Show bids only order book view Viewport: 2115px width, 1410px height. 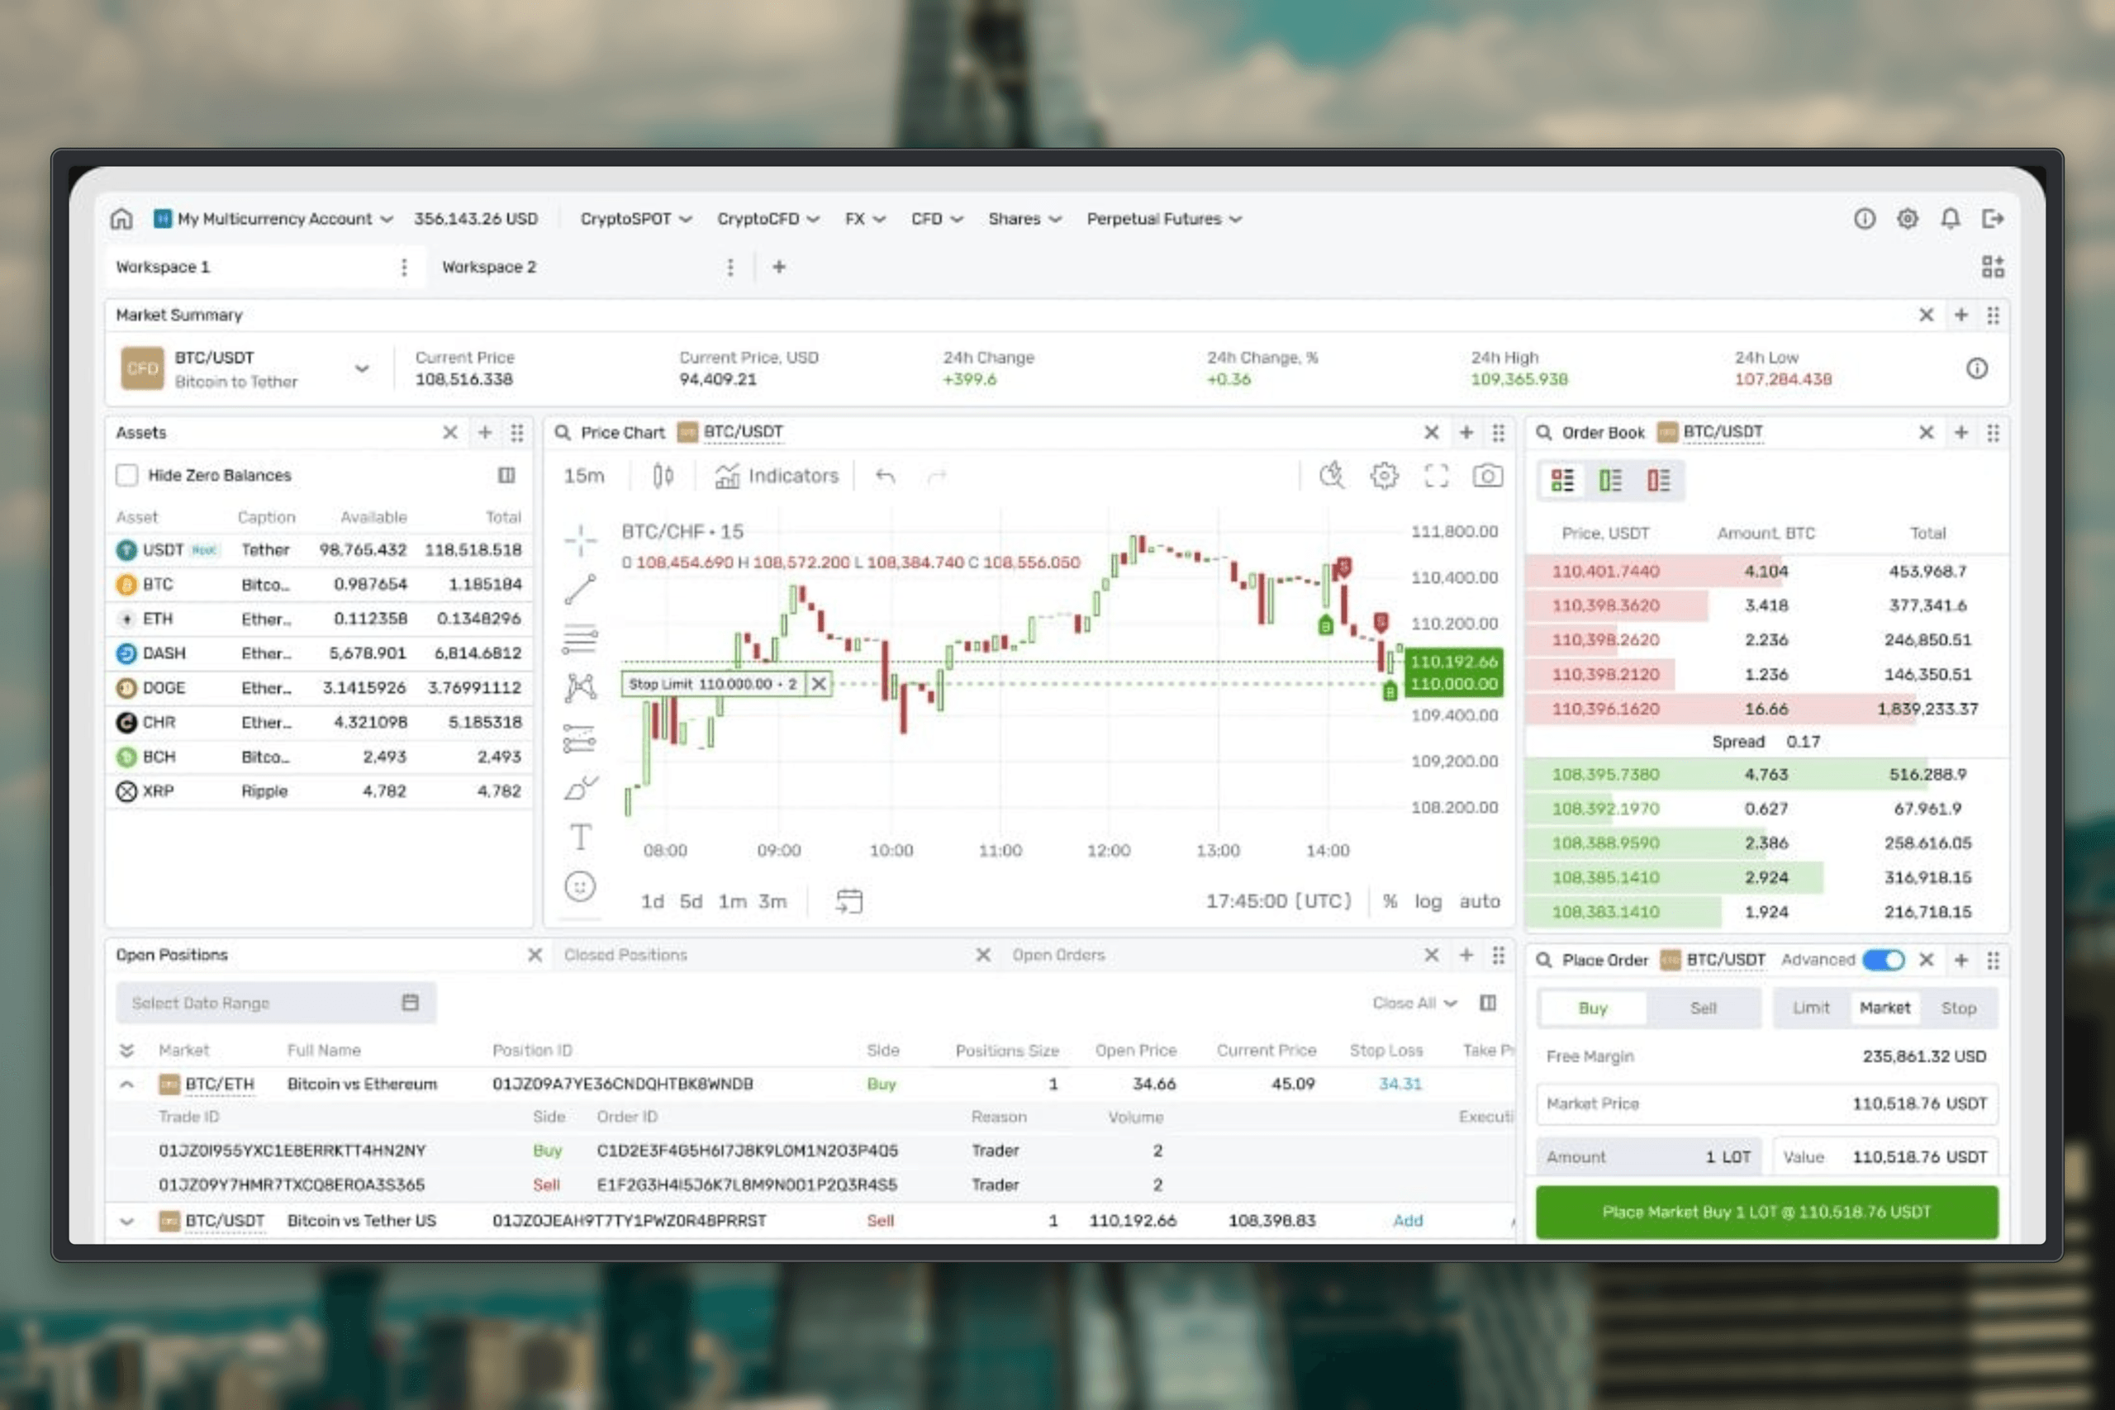pos(1609,480)
